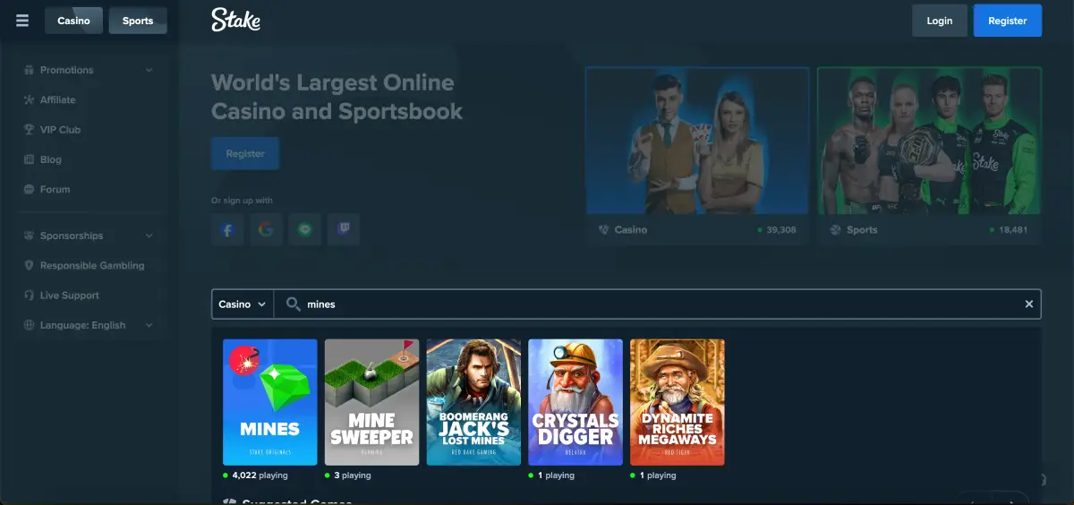The image size is (1074, 505).
Task: Click the Stake logo
Action: (235, 20)
